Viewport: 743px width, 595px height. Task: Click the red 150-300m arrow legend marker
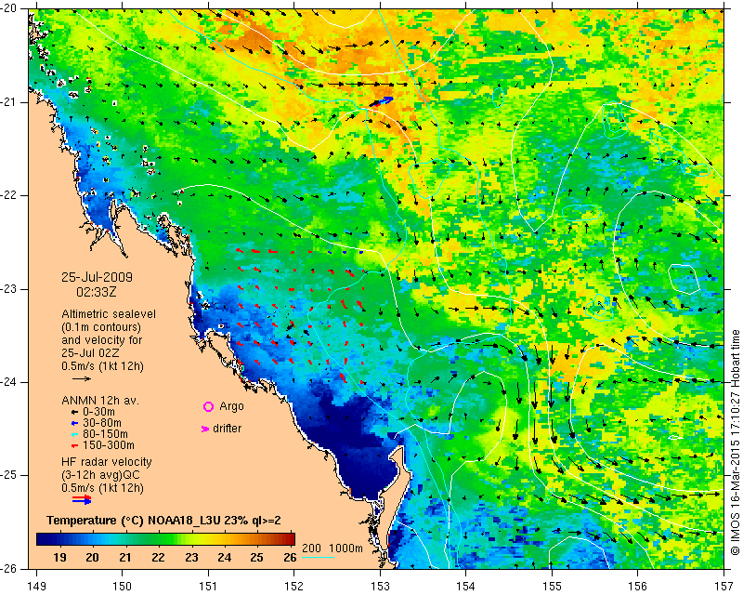74,445
